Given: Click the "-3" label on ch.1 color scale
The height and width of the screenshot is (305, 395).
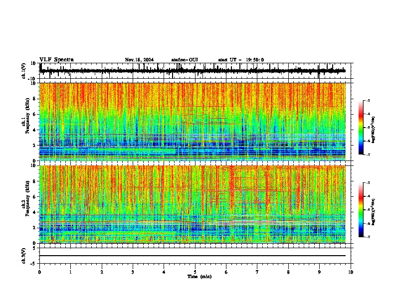Looking at the screenshot, I should pos(368,101).
